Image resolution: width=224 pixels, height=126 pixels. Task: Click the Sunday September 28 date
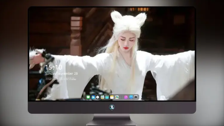point(62,73)
